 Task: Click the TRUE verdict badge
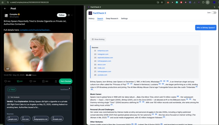pos(12,90)
